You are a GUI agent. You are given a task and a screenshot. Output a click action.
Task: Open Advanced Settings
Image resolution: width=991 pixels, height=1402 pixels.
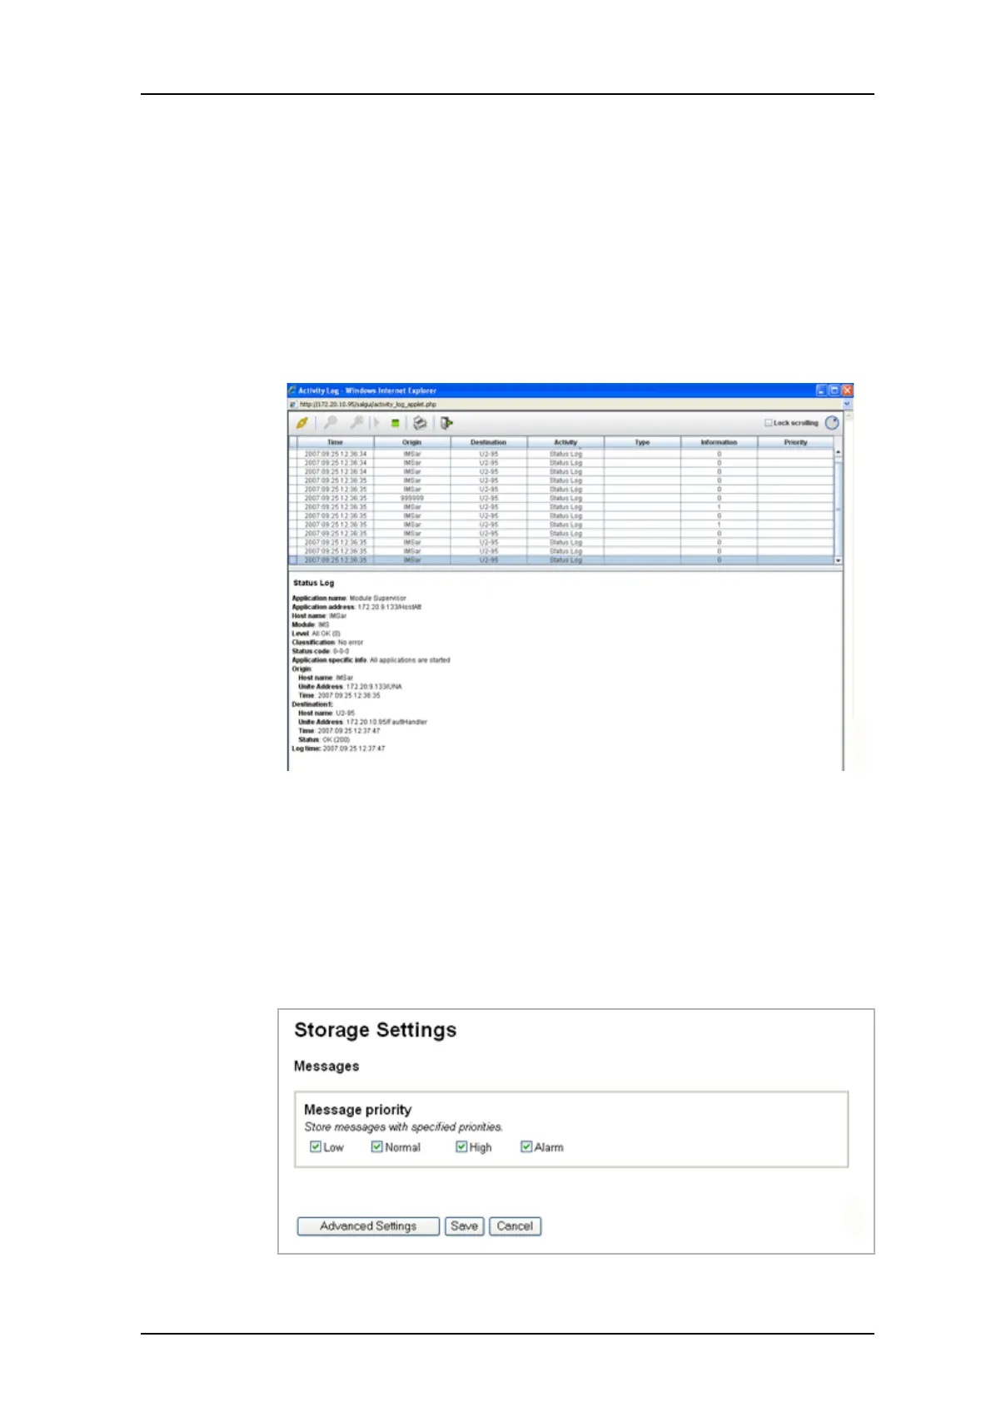click(x=368, y=1226)
